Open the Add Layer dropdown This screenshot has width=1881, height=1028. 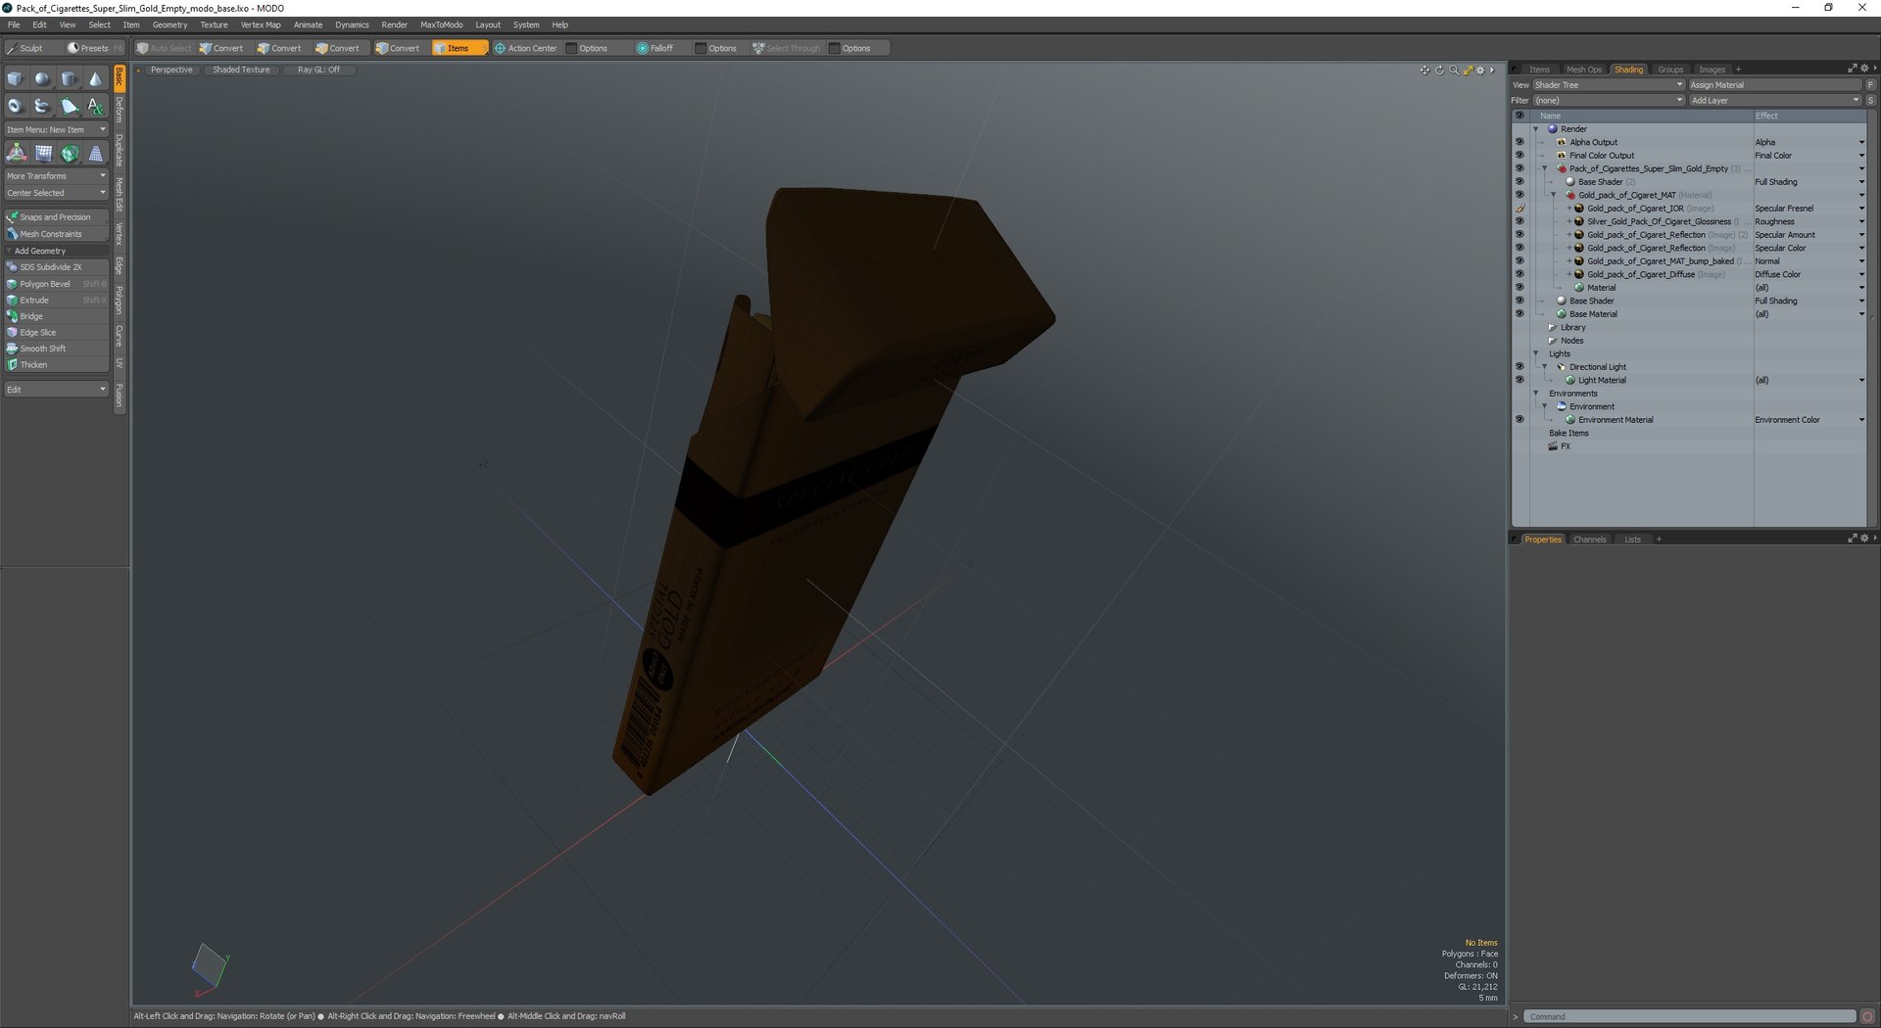point(1774,100)
